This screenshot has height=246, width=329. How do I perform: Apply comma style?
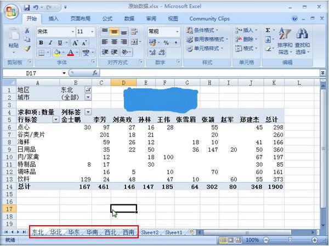point(176,43)
